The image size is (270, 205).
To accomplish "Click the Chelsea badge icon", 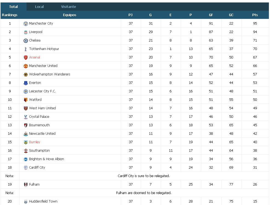I will pyautogui.click(x=26, y=40).
